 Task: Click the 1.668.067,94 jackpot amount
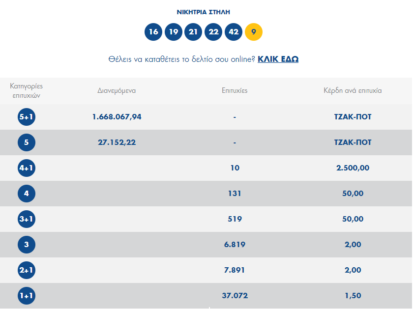[117, 117]
